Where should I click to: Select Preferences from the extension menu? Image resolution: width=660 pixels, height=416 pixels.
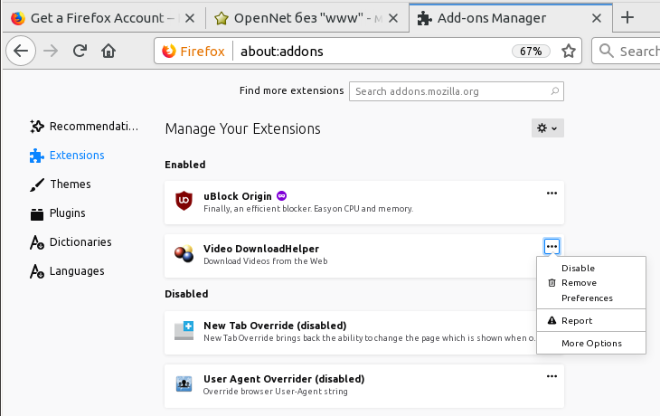pyautogui.click(x=587, y=298)
